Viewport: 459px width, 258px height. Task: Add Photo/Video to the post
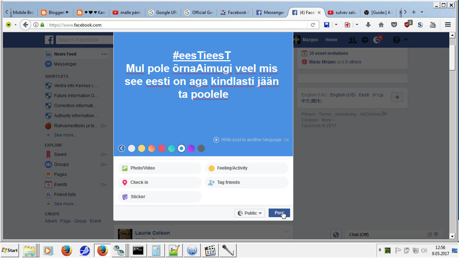coord(160,168)
